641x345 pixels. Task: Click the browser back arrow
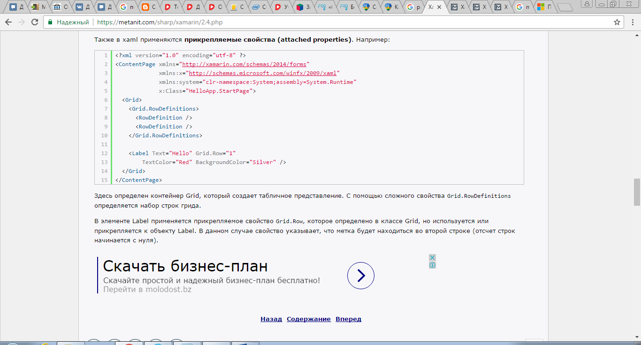tap(8, 22)
